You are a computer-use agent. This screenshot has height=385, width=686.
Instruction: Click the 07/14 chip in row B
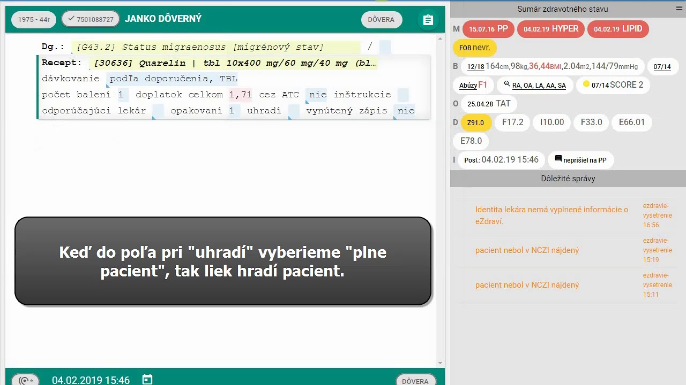[662, 67]
